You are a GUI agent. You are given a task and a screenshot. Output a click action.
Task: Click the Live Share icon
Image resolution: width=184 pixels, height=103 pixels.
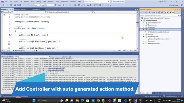[170, 5]
